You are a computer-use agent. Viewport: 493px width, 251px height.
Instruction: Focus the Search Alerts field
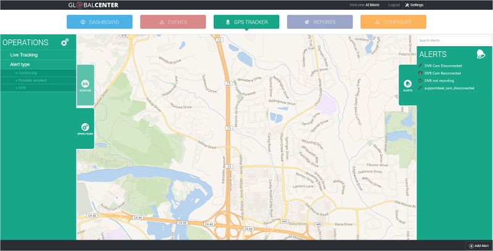click(x=454, y=41)
